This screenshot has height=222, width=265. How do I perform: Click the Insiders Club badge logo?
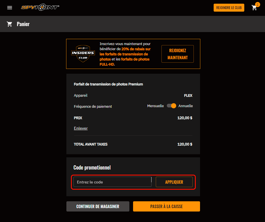click(83, 54)
